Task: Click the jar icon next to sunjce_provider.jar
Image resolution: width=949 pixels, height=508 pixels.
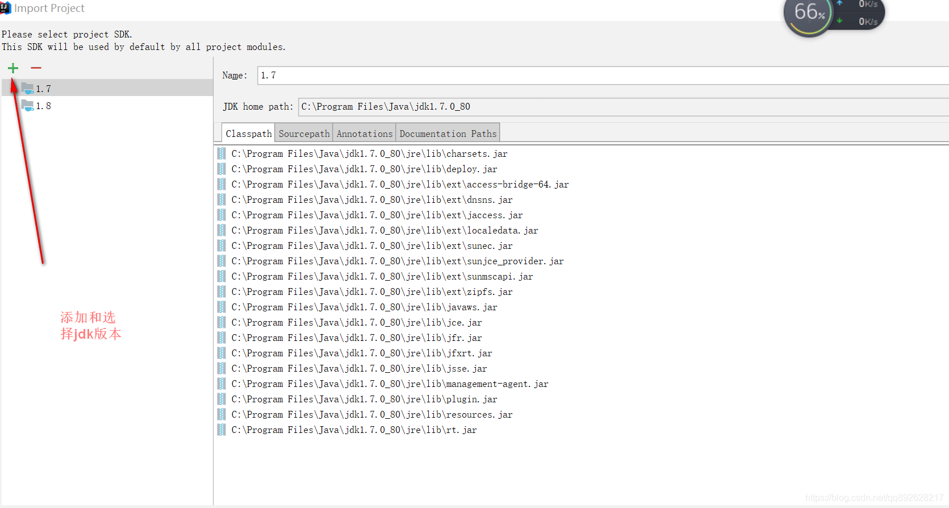Action: [x=221, y=261]
